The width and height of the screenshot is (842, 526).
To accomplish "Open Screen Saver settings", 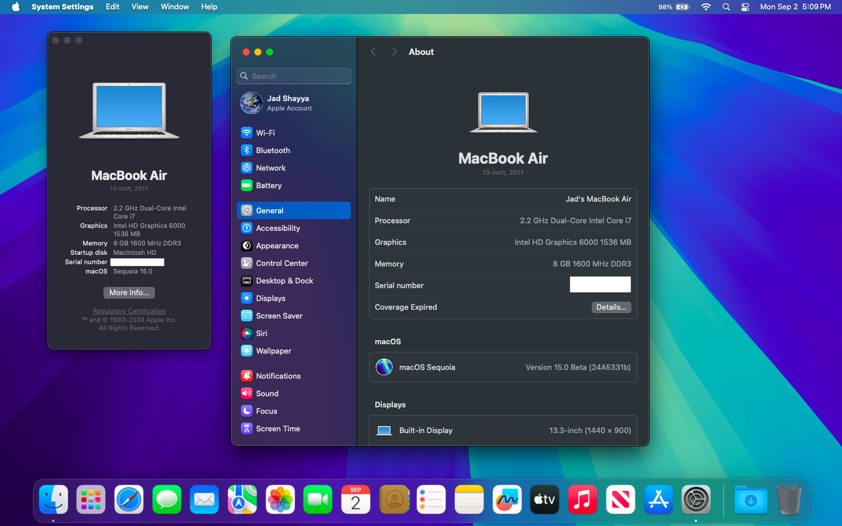I will click(294, 316).
